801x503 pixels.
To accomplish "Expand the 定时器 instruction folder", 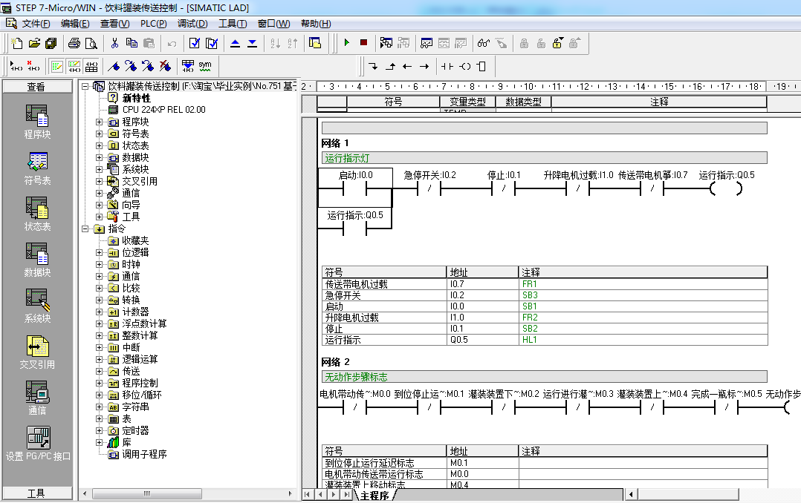I will click(x=99, y=432).
